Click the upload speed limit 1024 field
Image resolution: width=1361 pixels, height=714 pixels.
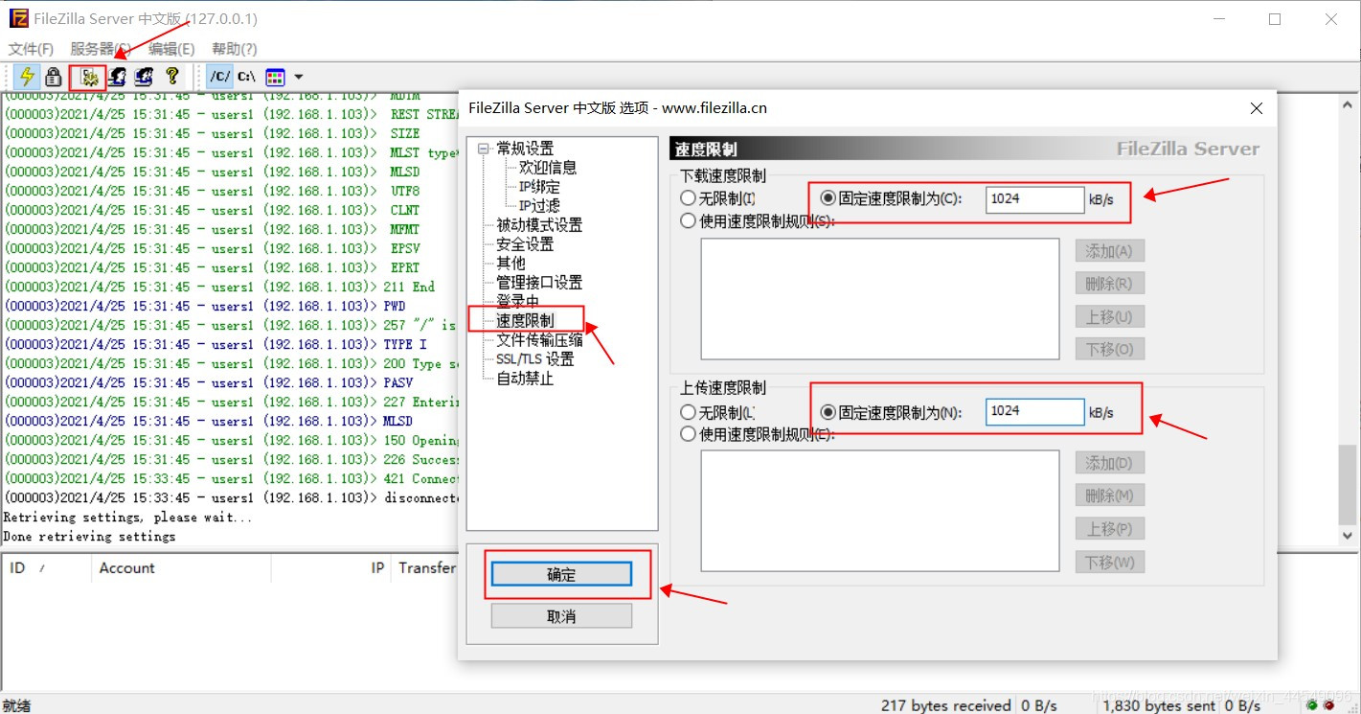[x=1034, y=412]
